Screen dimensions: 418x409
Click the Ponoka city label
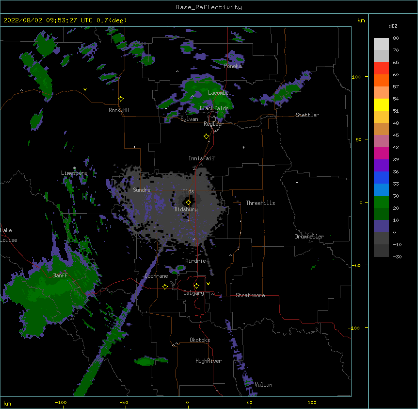(x=233, y=66)
